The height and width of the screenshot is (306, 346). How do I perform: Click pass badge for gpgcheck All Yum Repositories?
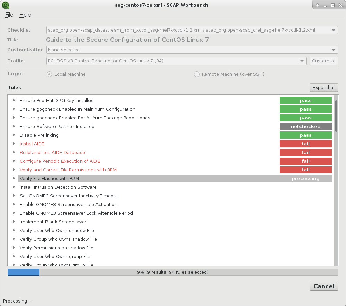pyautogui.click(x=306, y=118)
